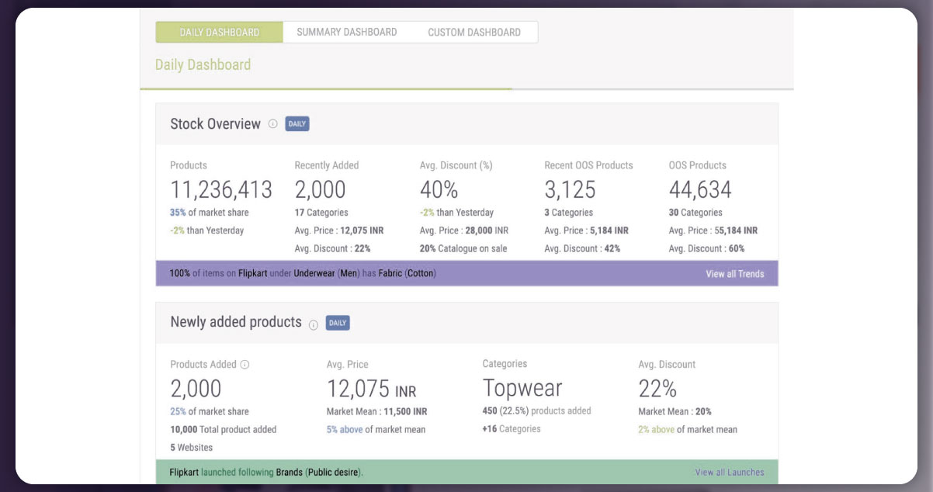This screenshot has height=492, width=933.
Task: Click the Categories label above Topwear
Action: pyautogui.click(x=505, y=364)
